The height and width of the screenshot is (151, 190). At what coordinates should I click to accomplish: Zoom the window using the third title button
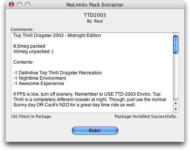tap(27, 5)
